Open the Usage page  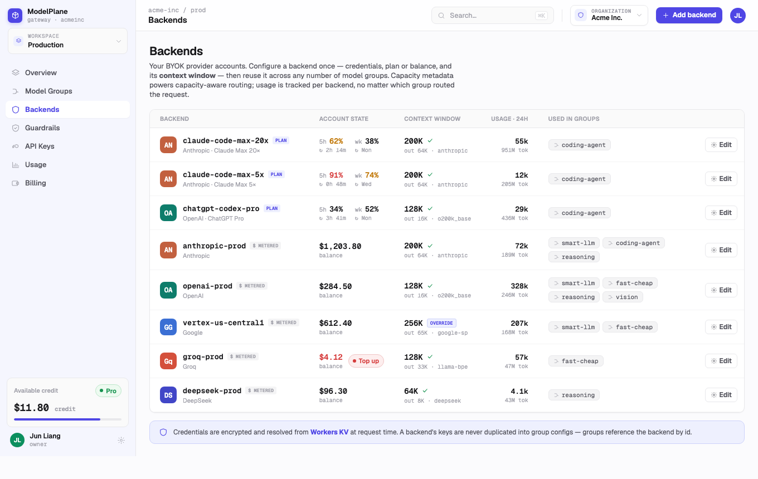[x=67, y=164]
